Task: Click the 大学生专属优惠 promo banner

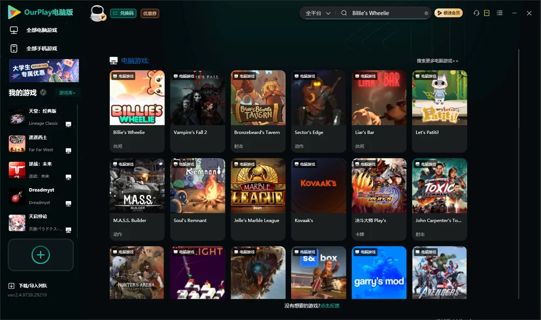Action: click(x=44, y=71)
